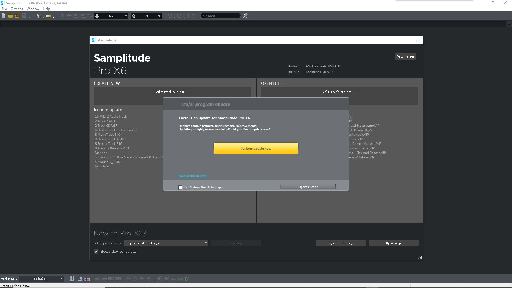Open the Options menu

[17, 9]
